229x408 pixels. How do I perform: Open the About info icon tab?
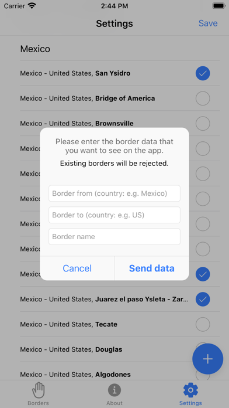114,390
